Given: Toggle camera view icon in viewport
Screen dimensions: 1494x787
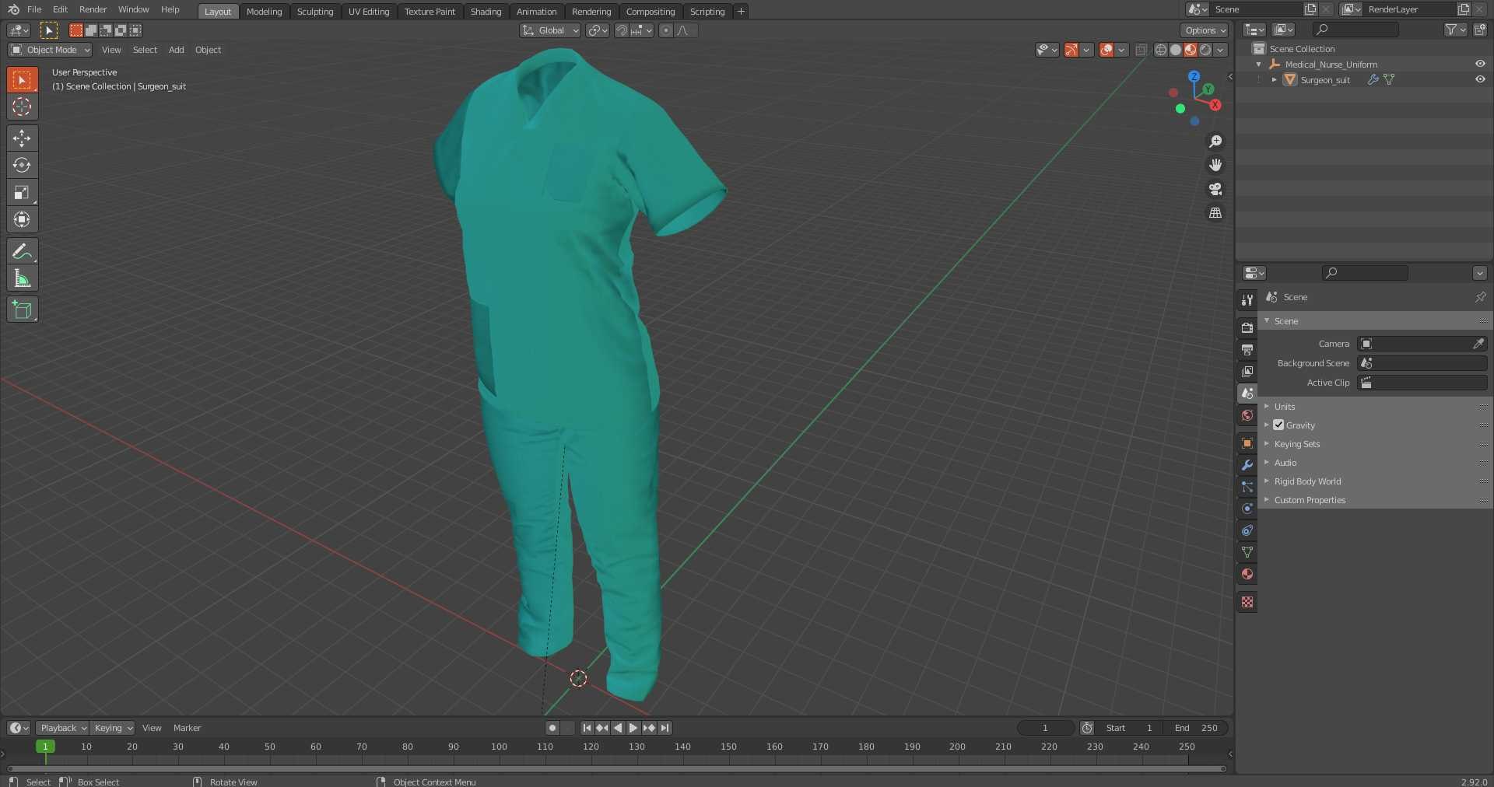Looking at the screenshot, I should click(1215, 189).
